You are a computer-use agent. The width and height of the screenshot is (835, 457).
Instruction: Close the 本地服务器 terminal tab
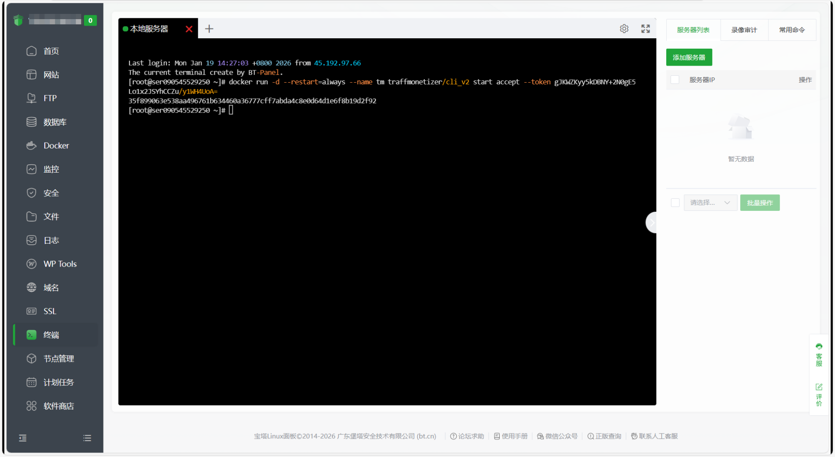[189, 29]
